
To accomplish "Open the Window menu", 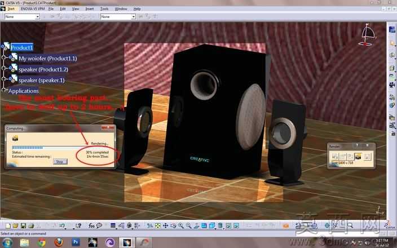I will click(121, 9).
